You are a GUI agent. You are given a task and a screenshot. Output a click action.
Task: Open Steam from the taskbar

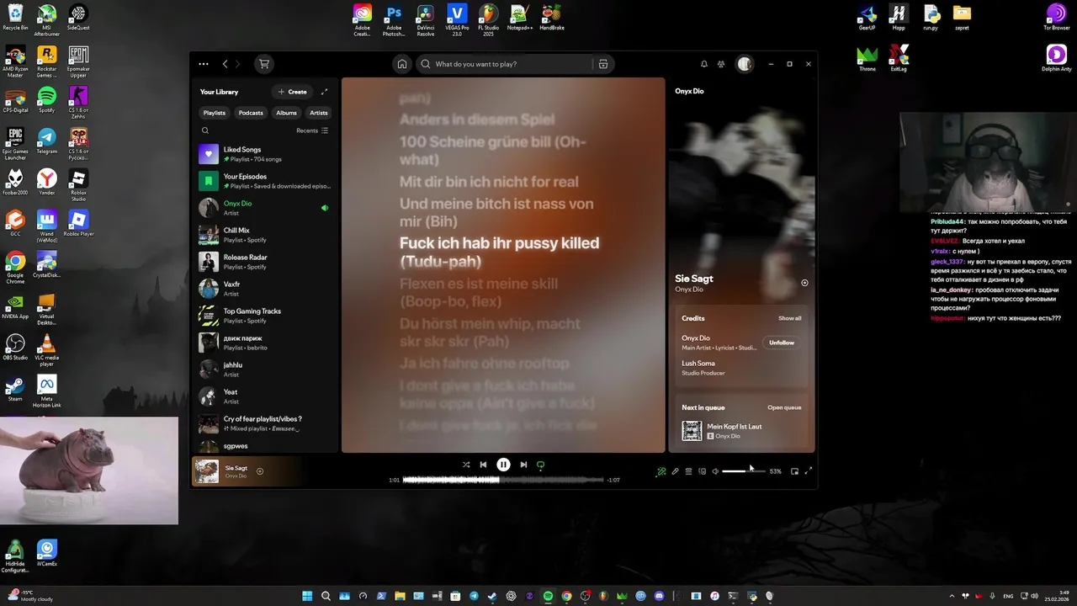[491, 596]
